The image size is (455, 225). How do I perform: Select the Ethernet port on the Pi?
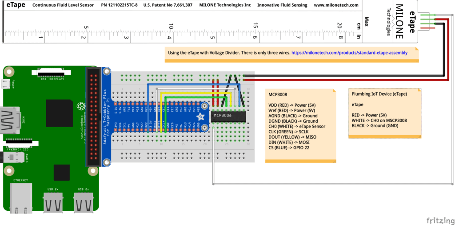click(21, 198)
